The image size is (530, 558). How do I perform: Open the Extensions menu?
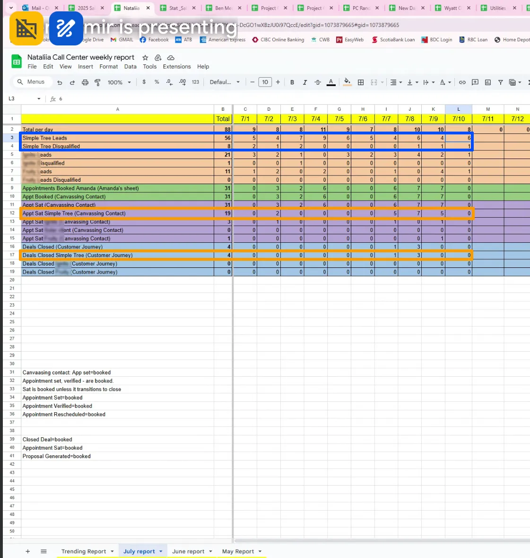coord(177,67)
